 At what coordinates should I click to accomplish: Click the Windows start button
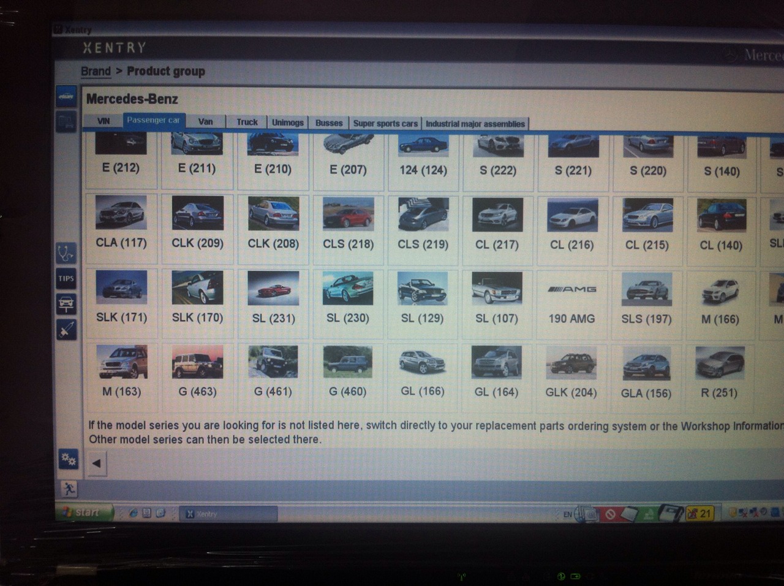(x=85, y=512)
